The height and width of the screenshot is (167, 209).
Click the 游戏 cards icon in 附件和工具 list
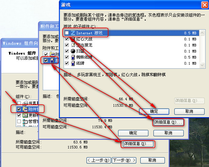pos(52,60)
